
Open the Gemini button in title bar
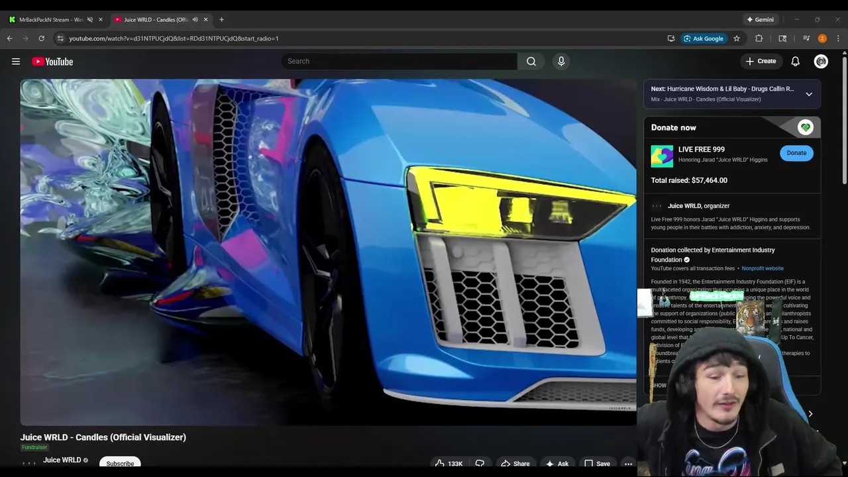click(x=759, y=20)
